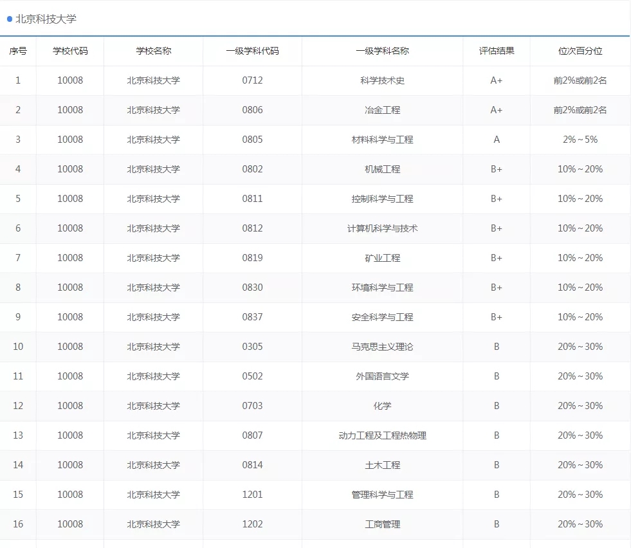
Task: Click 前2%或前2名 in the 科学技术史 row
Action: (580, 80)
